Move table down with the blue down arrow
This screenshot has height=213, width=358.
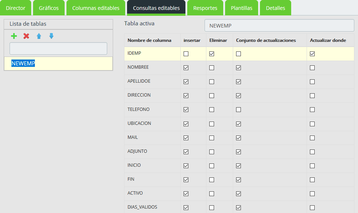51,36
